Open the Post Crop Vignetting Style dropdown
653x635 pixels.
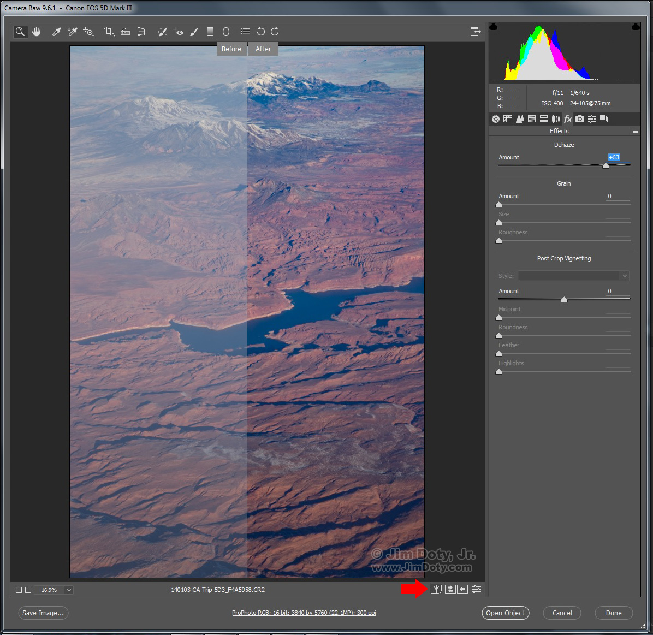tap(573, 276)
